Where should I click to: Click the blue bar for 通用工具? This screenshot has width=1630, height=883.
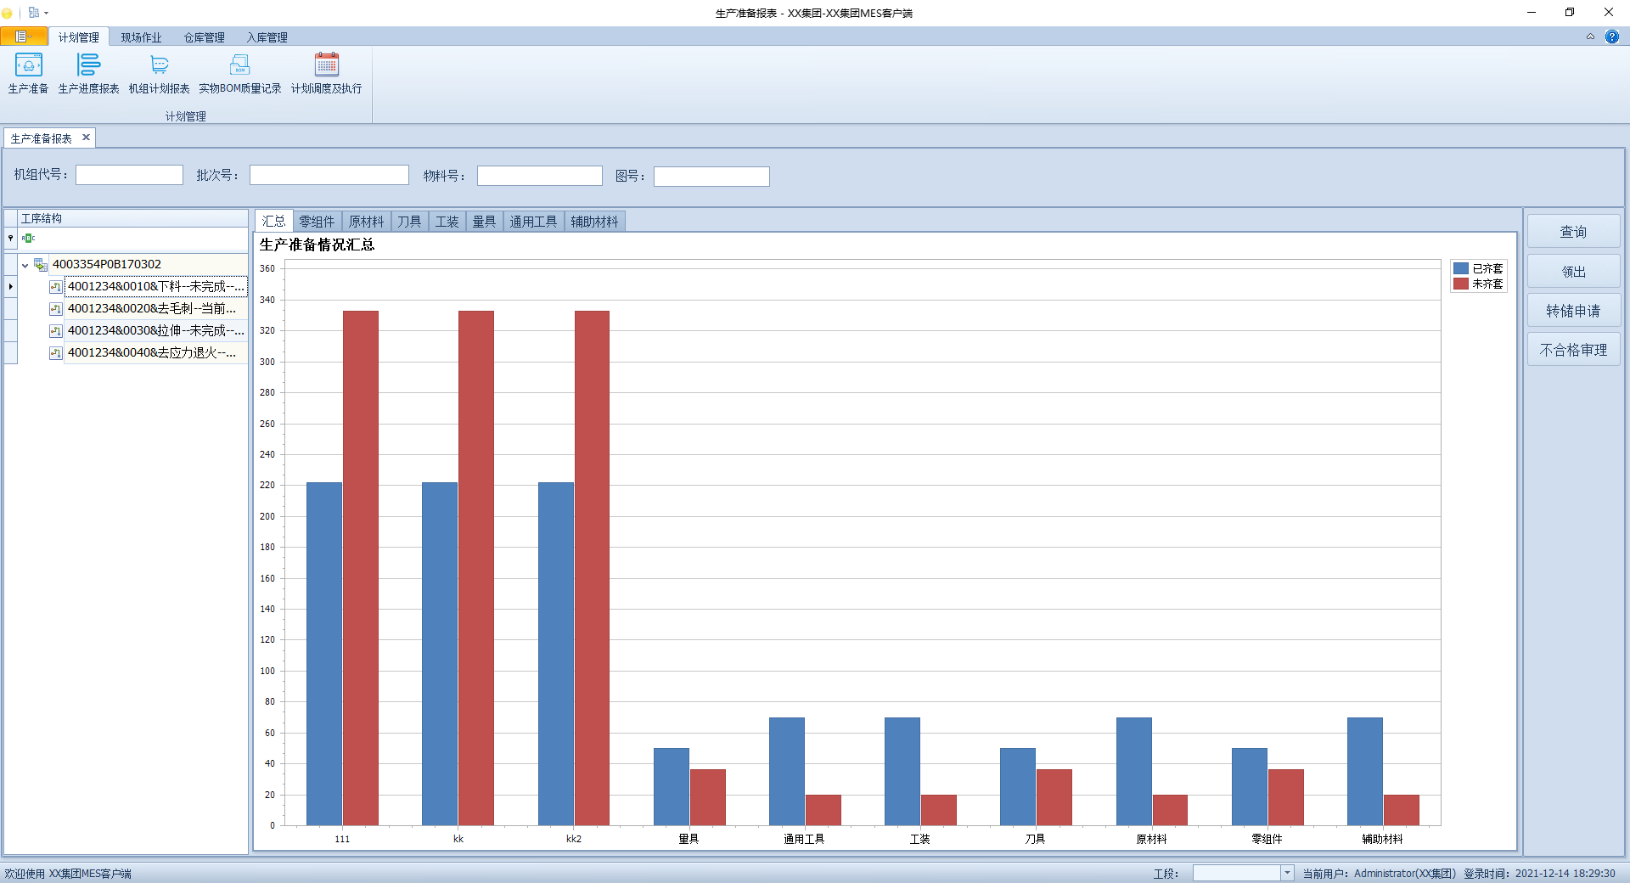[787, 771]
